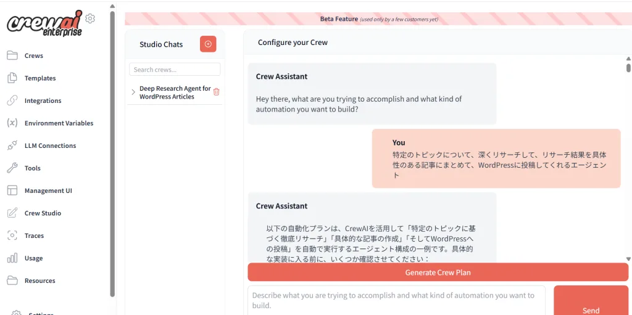Click the You message label

pos(399,142)
